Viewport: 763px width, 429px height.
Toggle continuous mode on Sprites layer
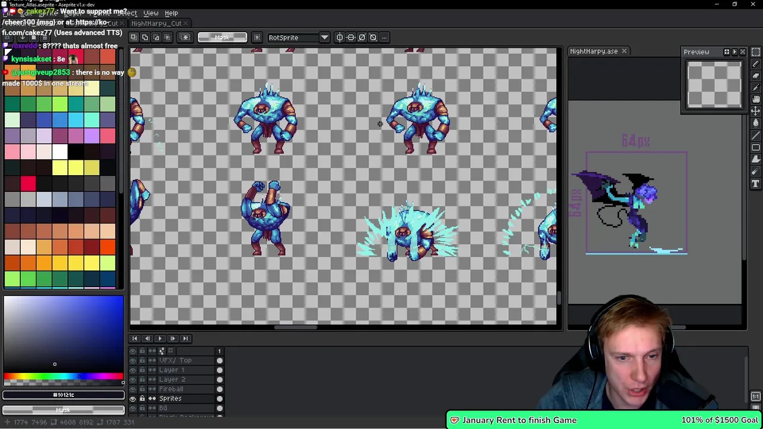pos(152,399)
